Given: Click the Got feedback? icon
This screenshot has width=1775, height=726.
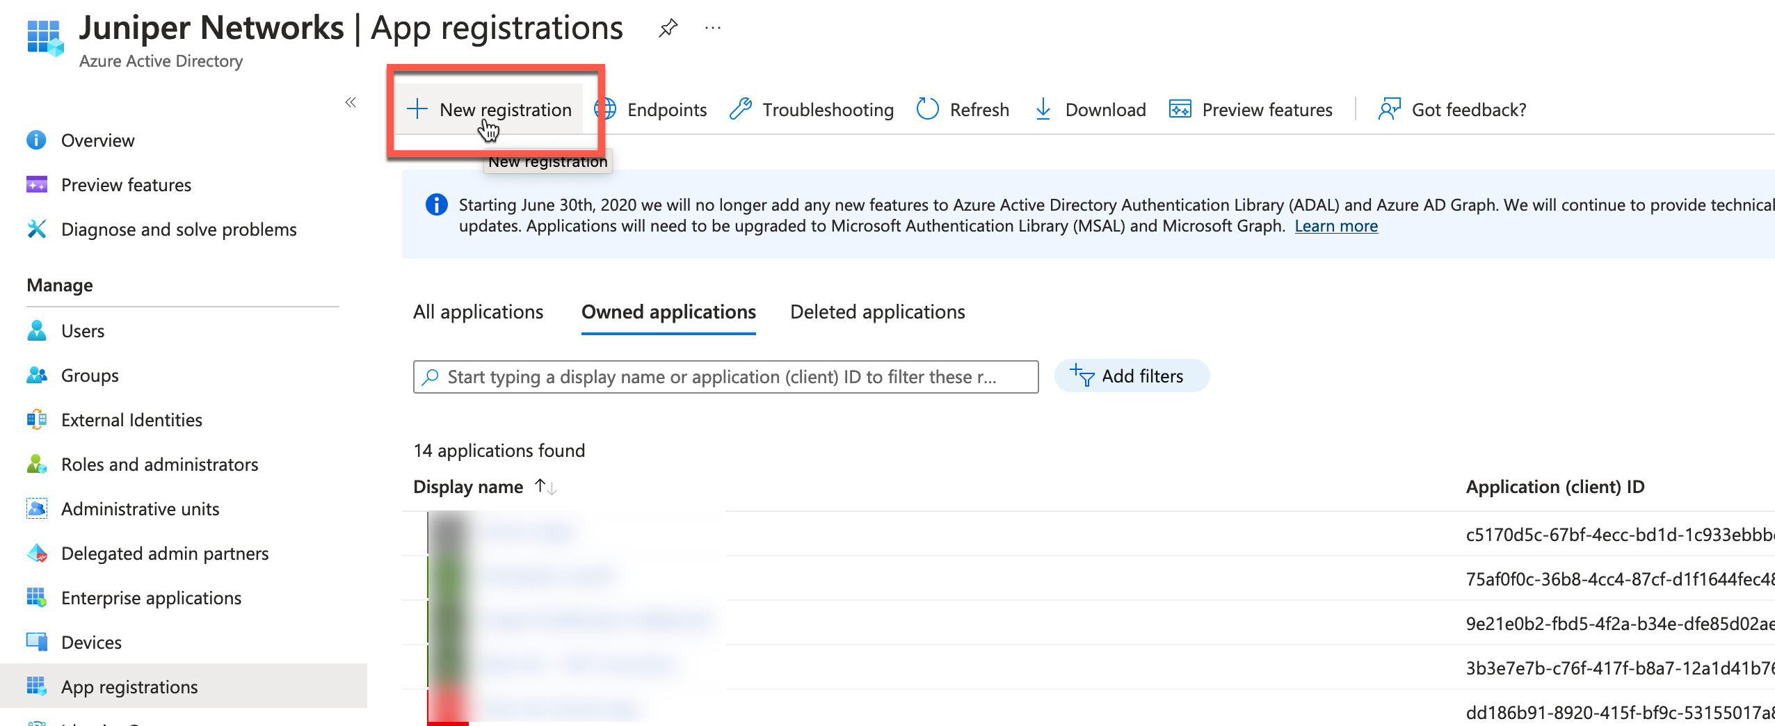Looking at the screenshot, I should click(x=1389, y=109).
